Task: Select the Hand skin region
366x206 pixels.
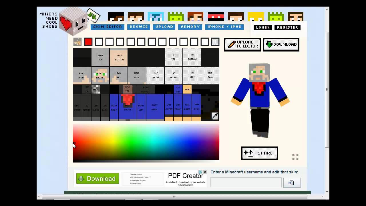Action: [x=187, y=89]
